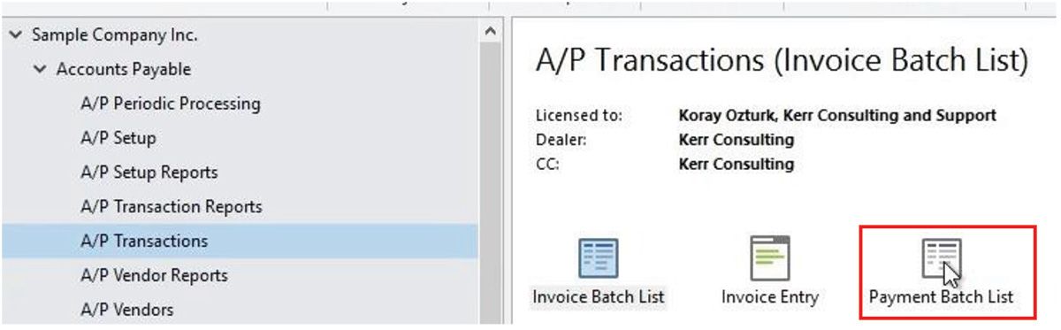The width and height of the screenshot is (1061, 330).
Task: Click the Koray Ozturk licensee text
Action: click(x=837, y=116)
